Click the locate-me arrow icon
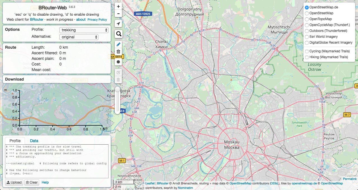 point(119,24)
